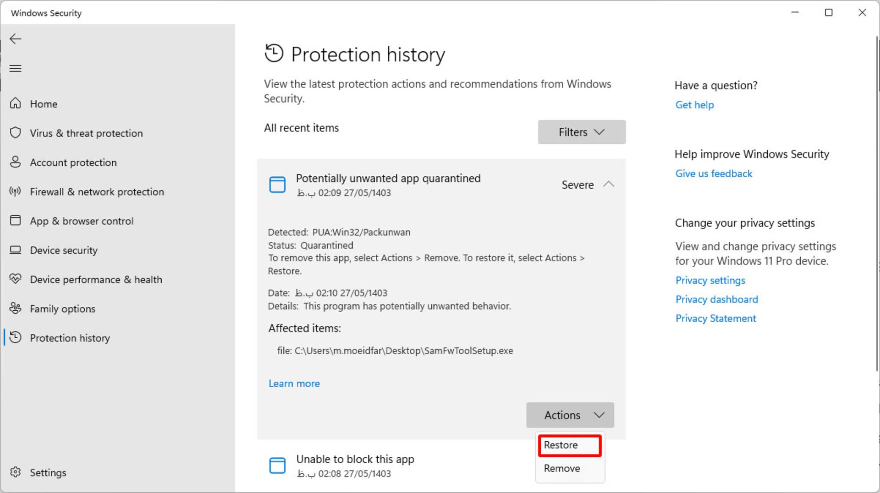Click the App & browser control window icon
This screenshot has height=493, width=880.
coord(16,221)
